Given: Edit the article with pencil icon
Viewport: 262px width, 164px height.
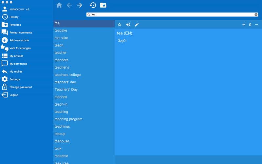Looking at the screenshot, I should pos(137,25).
